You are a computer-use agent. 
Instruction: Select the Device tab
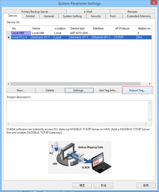pos(13,16)
